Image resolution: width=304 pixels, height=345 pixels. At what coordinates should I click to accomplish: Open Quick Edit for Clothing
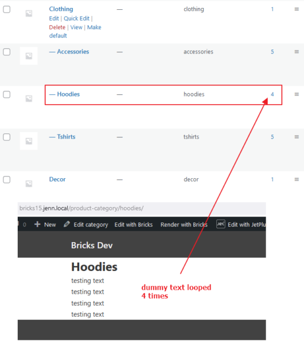pos(76,18)
